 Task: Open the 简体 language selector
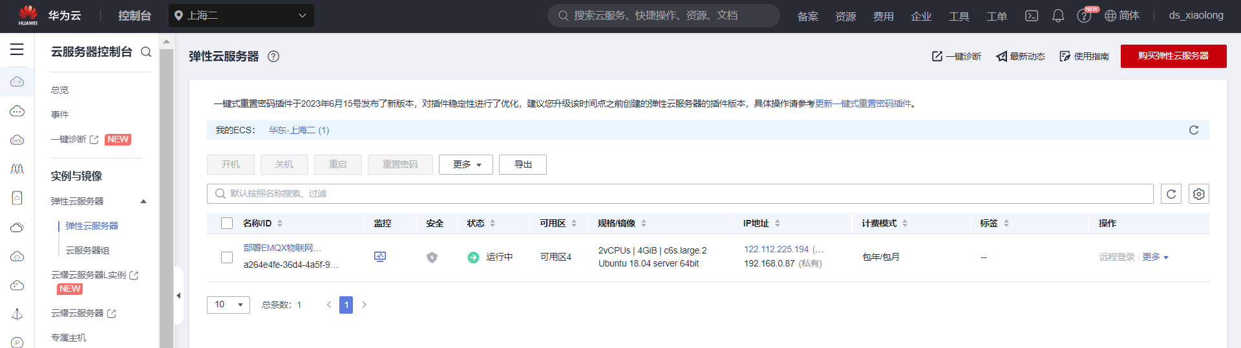point(1122,16)
